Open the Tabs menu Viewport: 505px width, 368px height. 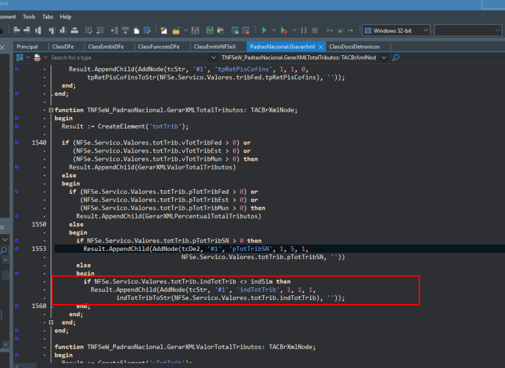(48, 17)
